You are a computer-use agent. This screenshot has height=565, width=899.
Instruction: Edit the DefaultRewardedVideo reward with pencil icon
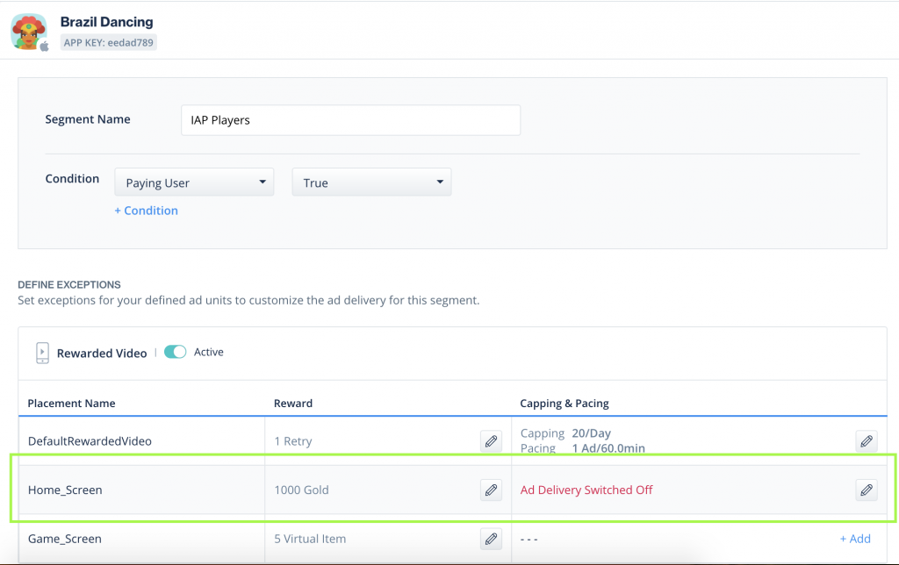point(491,441)
